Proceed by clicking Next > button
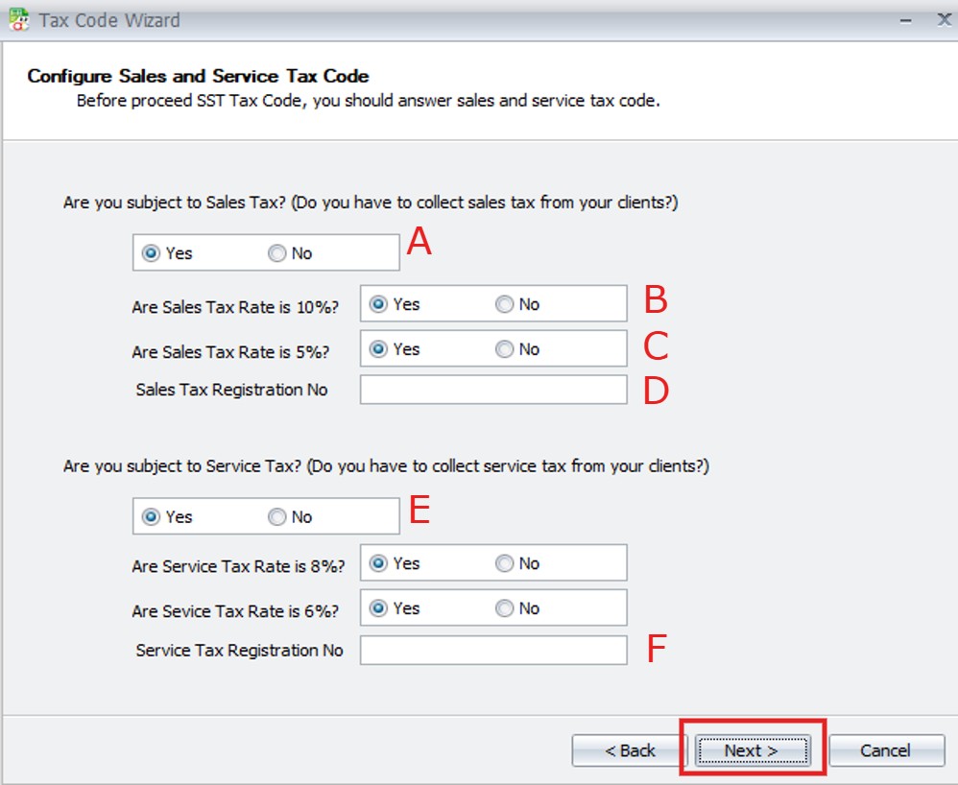Image resolution: width=958 pixels, height=785 pixels. coord(753,750)
